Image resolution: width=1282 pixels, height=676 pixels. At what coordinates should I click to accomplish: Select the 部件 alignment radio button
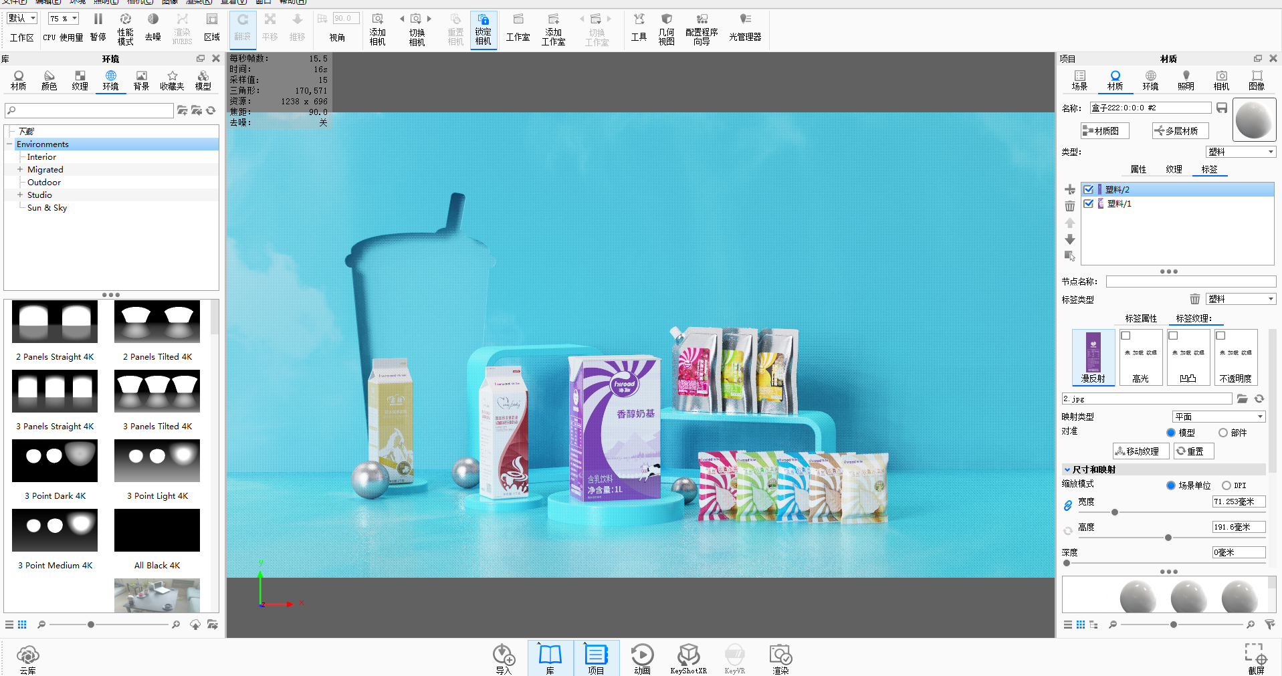[1223, 433]
